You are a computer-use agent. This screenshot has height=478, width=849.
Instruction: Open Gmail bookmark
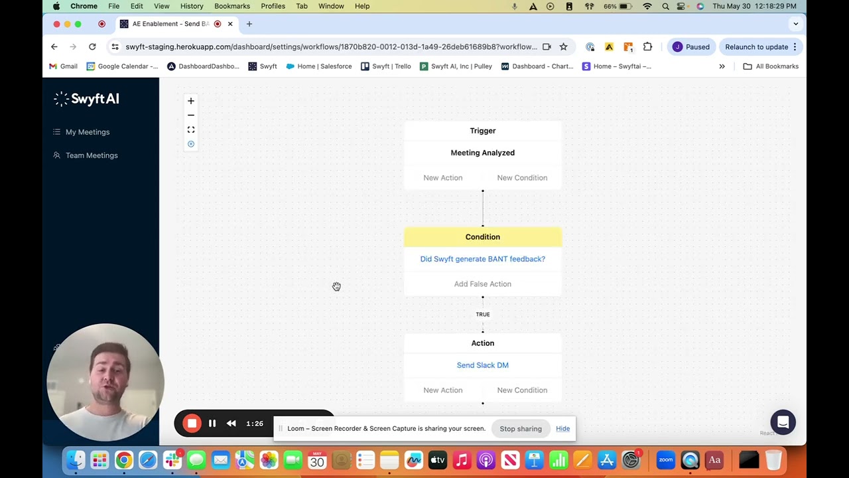coord(63,66)
